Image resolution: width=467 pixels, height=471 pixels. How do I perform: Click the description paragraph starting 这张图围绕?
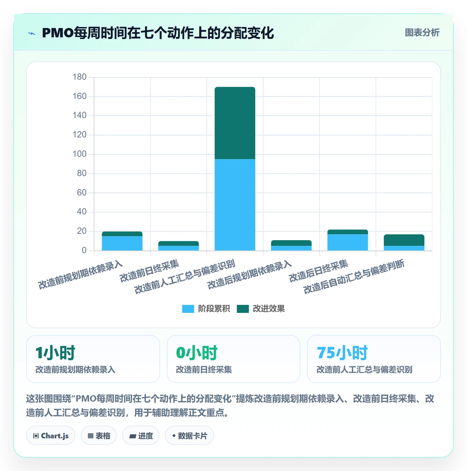click(x=230, y=406)
